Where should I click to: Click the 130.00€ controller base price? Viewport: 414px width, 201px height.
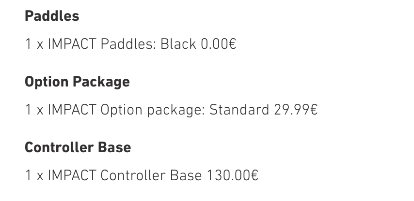[x=233, y=175]
